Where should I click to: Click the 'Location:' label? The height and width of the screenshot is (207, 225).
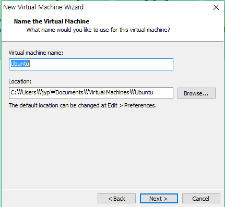click(x=20, y=81)
